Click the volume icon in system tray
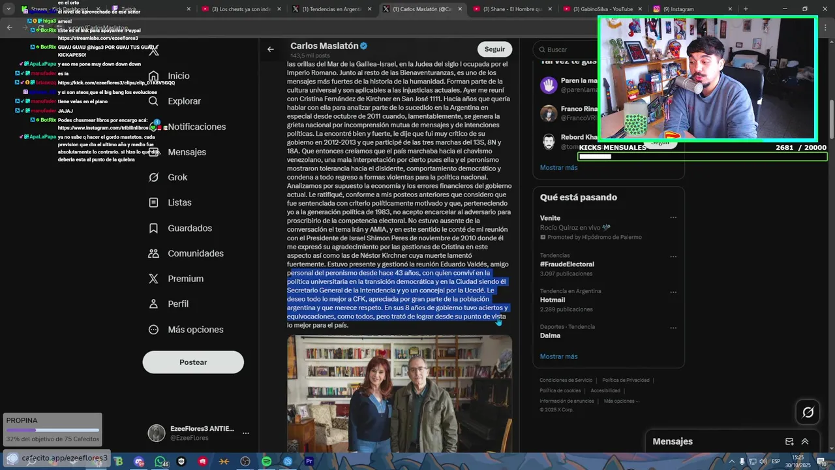Image resolution: width=835 pixels, height=470 pixels. click(x=763, y=462)
